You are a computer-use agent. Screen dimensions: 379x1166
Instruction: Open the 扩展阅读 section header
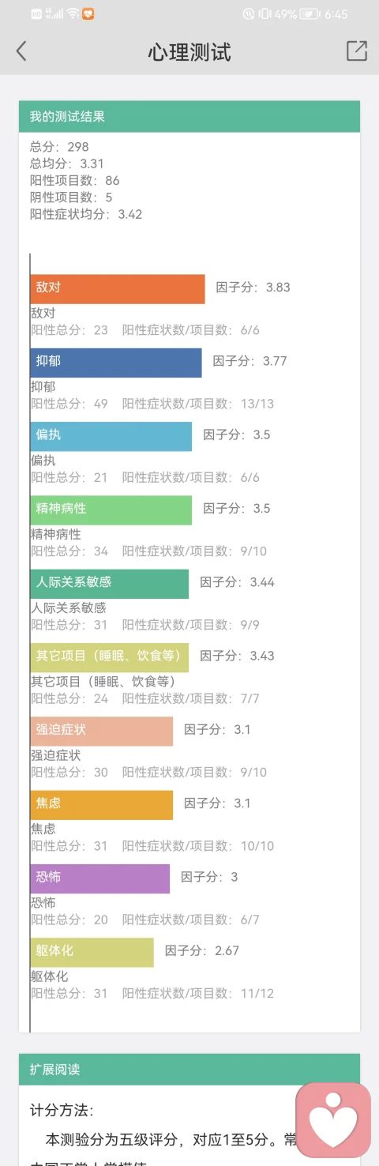[189, 1070]
